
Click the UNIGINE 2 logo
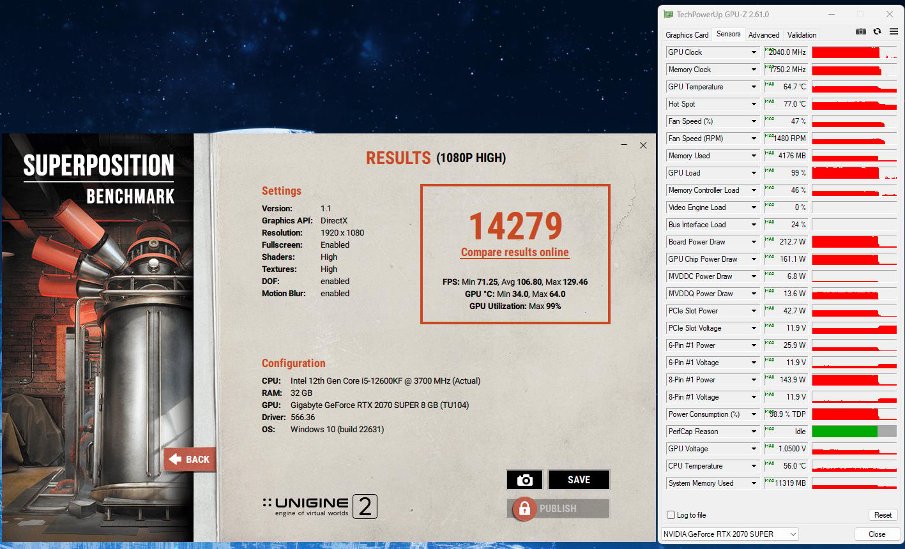[319, 507]
